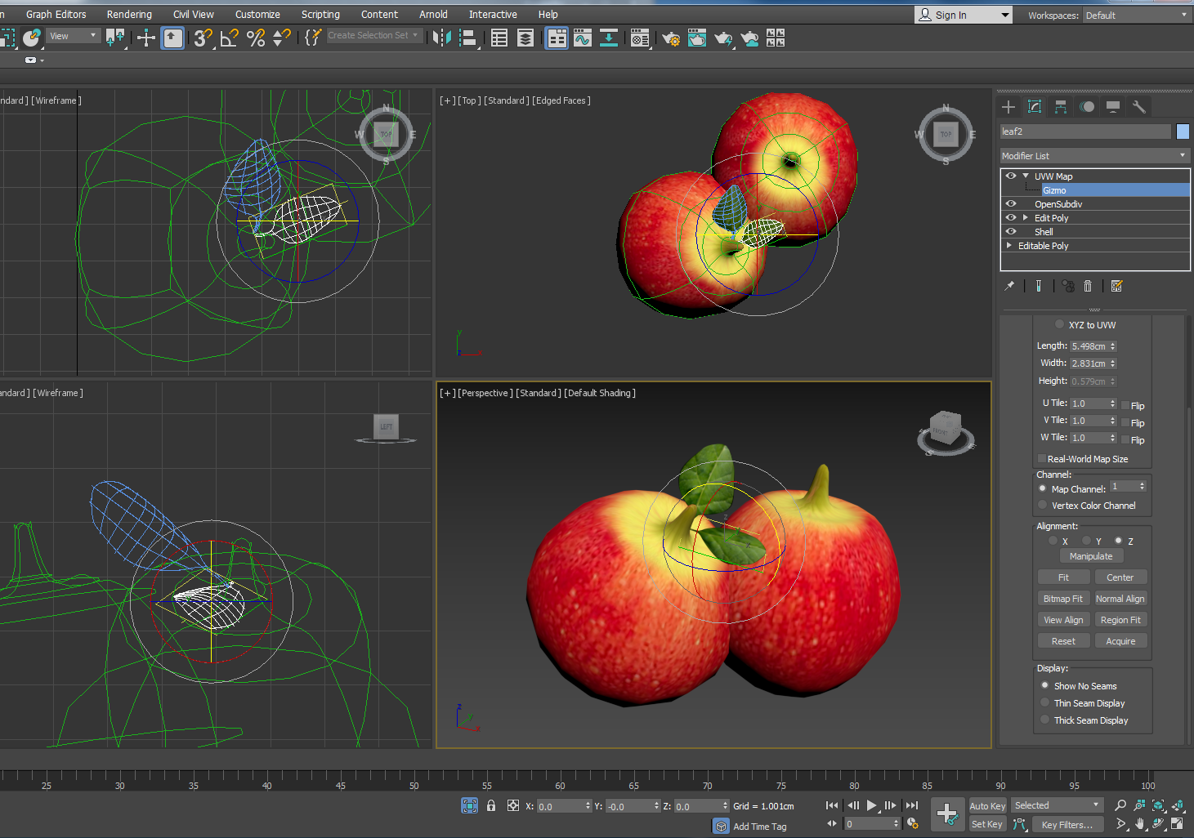Screen dimensions: 1194x838
Task: Expand the Edit Poly modifier
Action: [1026, 218]
